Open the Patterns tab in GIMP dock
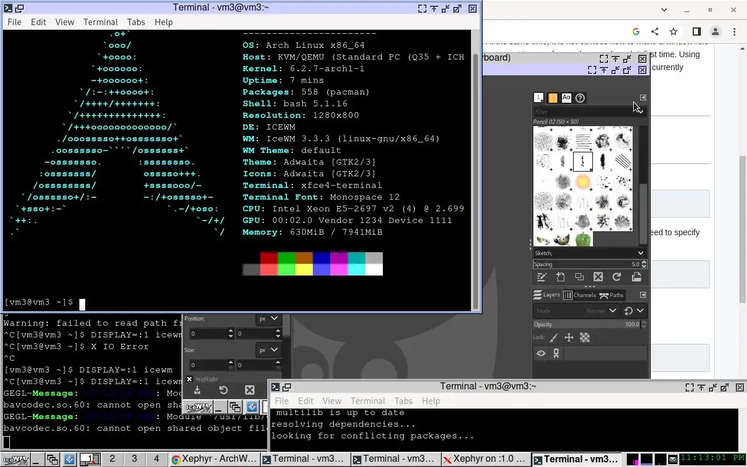747x467 pixels. (x=553, y=98)
